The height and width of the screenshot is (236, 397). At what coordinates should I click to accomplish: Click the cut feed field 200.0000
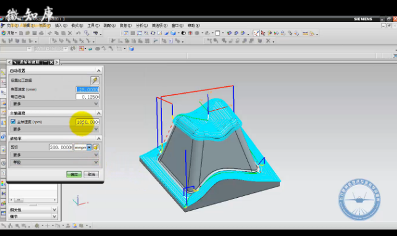coord(61,147)
